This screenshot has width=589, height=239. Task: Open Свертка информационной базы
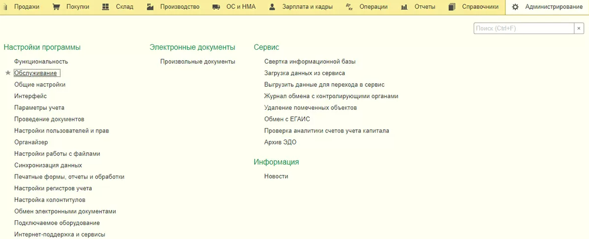(x=310, y=62)
